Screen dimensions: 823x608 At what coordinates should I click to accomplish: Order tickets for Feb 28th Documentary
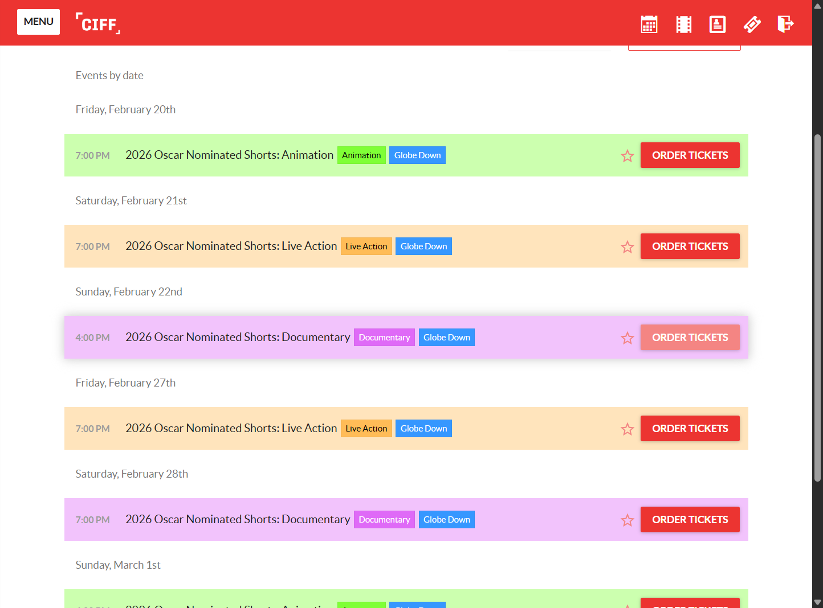[690, 519]
